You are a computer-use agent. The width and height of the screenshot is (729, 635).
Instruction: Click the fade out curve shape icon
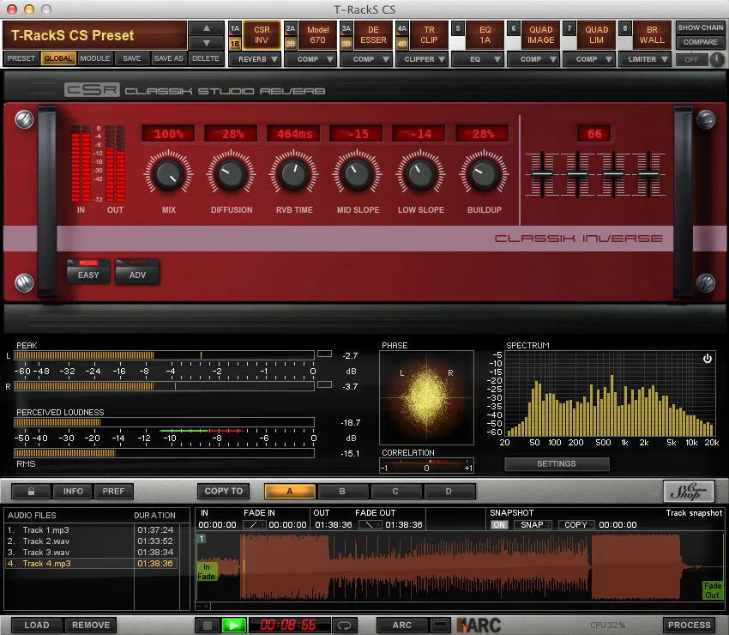[x=370, y=524]
